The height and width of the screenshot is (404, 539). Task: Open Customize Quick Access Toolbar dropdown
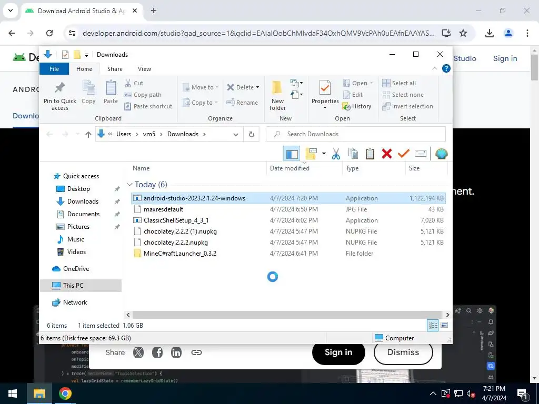(x=87, y=55)
